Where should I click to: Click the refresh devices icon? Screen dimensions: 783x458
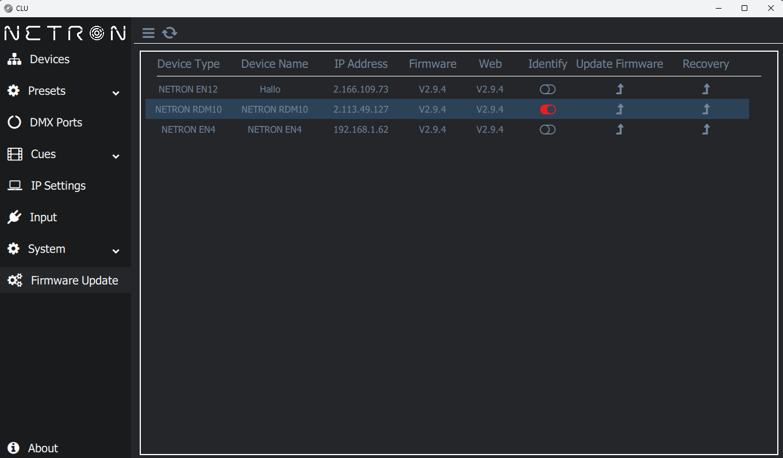(170, 33)
